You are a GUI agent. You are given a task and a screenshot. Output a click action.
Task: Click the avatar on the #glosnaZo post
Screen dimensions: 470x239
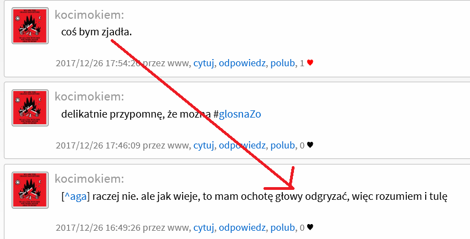[30, 108]
